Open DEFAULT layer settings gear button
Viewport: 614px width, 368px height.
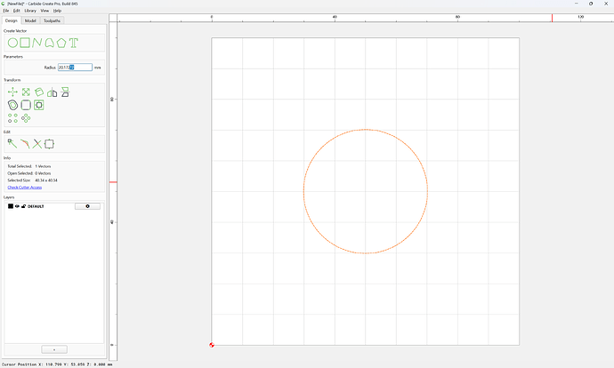87,206
